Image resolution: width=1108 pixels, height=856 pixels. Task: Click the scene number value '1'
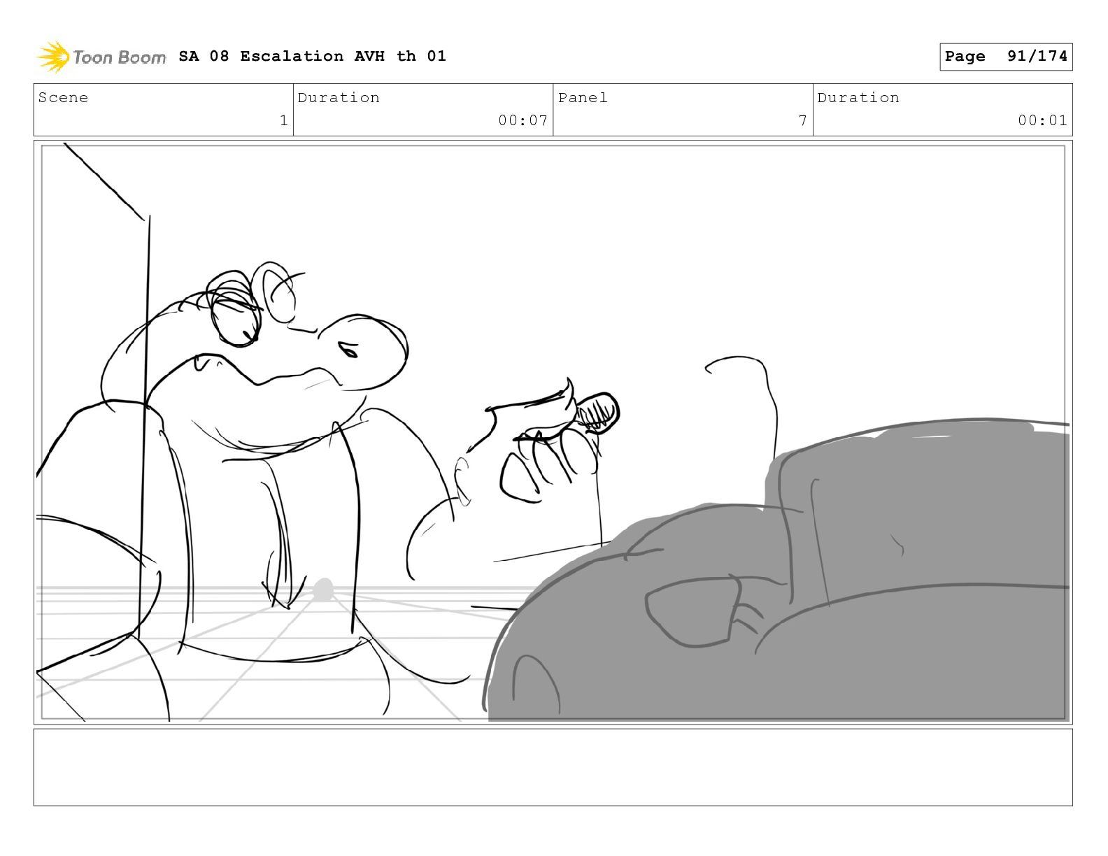(284, 120)
